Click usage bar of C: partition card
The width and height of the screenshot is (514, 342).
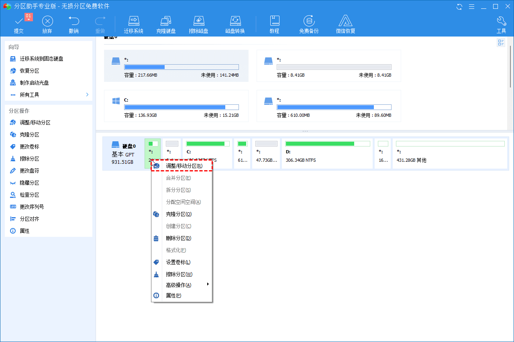tap(182, 107)
